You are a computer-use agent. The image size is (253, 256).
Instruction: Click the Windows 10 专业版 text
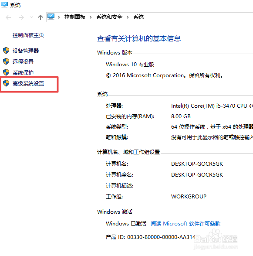130,65
